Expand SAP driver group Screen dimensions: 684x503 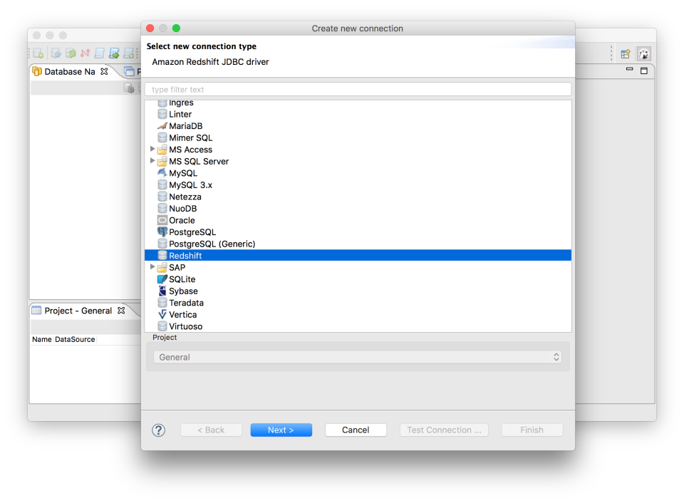pyautogui.click(x=152, y=266)
